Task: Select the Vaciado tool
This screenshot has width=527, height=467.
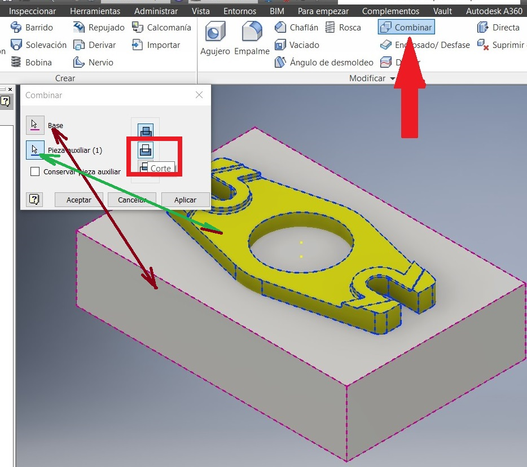Action: tap(297, 45)
